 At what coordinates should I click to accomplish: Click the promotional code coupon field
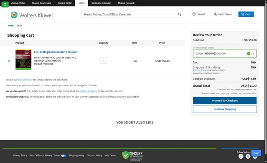coord(225,53)
